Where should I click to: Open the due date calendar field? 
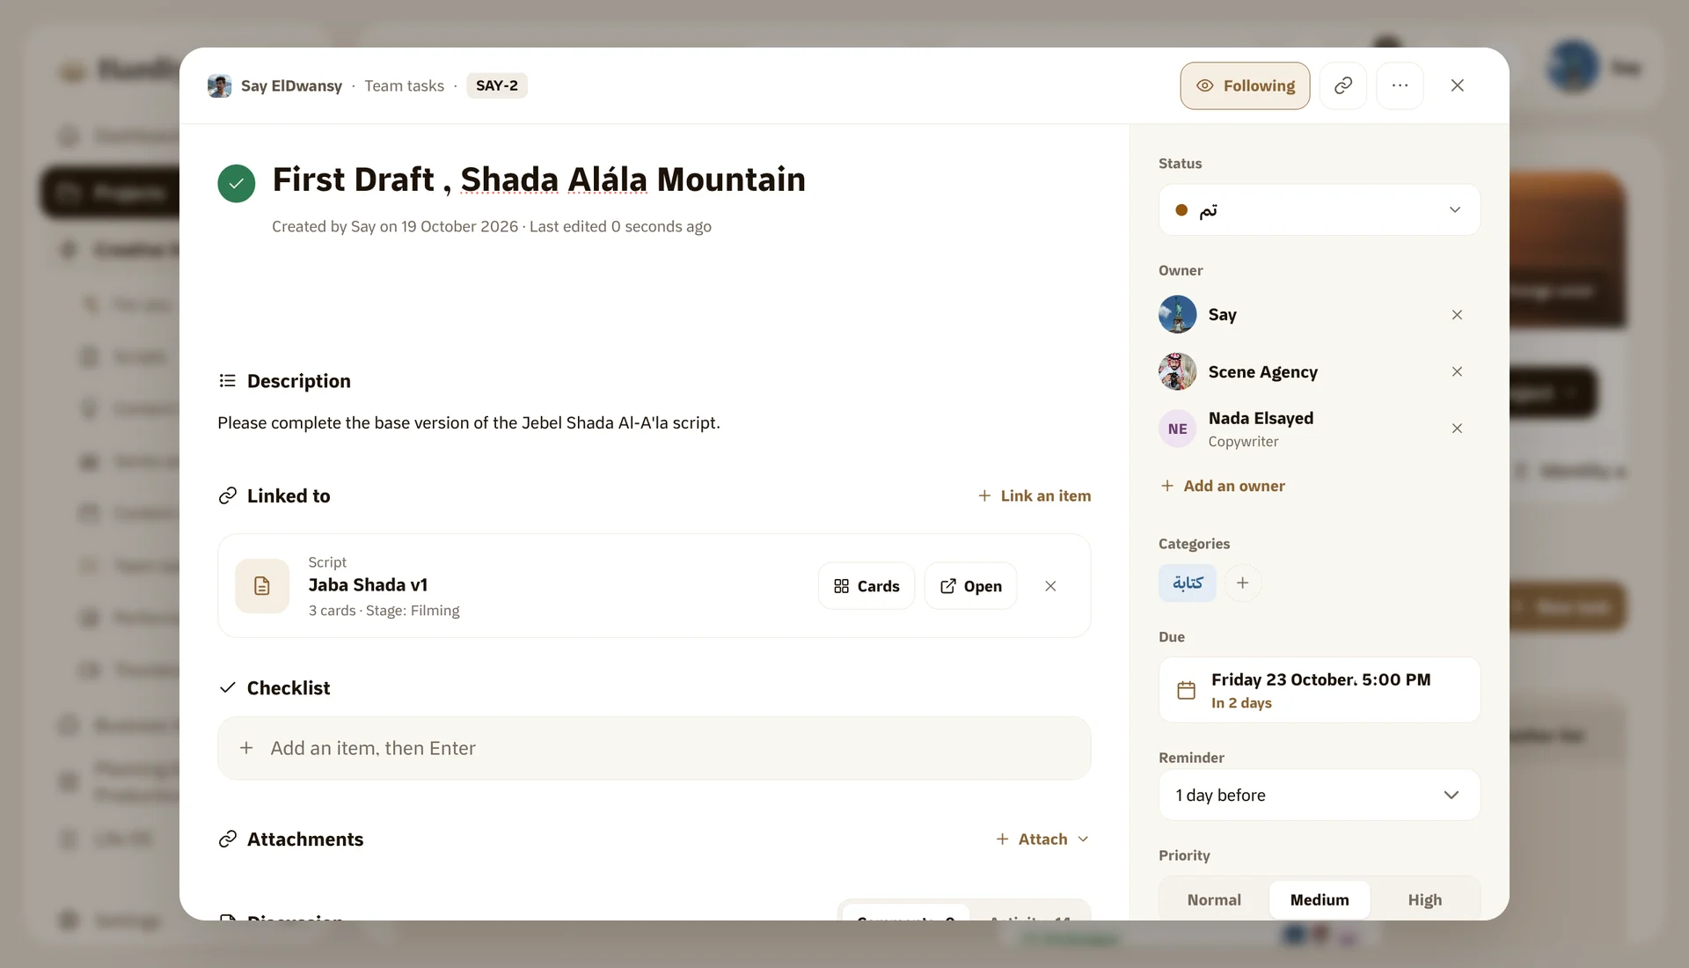(x=1319, y=690)
